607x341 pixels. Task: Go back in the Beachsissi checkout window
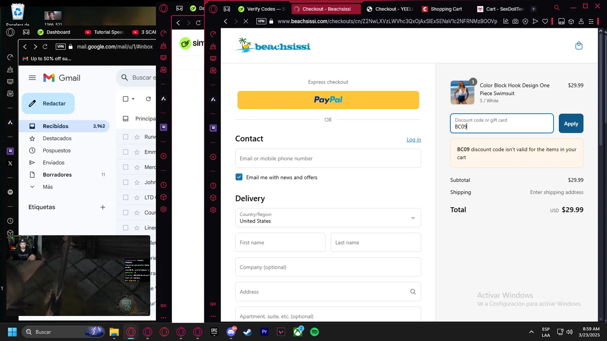[x=226, y=21]
